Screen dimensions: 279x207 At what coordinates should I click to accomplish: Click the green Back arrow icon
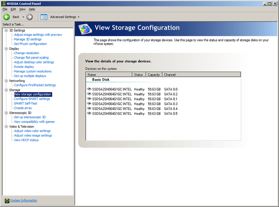click(x=7, y=17)
